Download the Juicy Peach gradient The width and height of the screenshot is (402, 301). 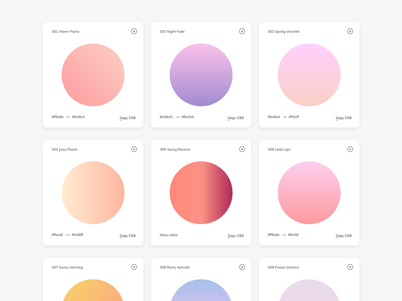click(134, 148)
